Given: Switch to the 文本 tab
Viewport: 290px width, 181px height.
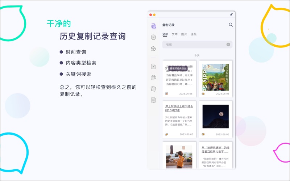Looking at the screenshot, I should [174, 34].
